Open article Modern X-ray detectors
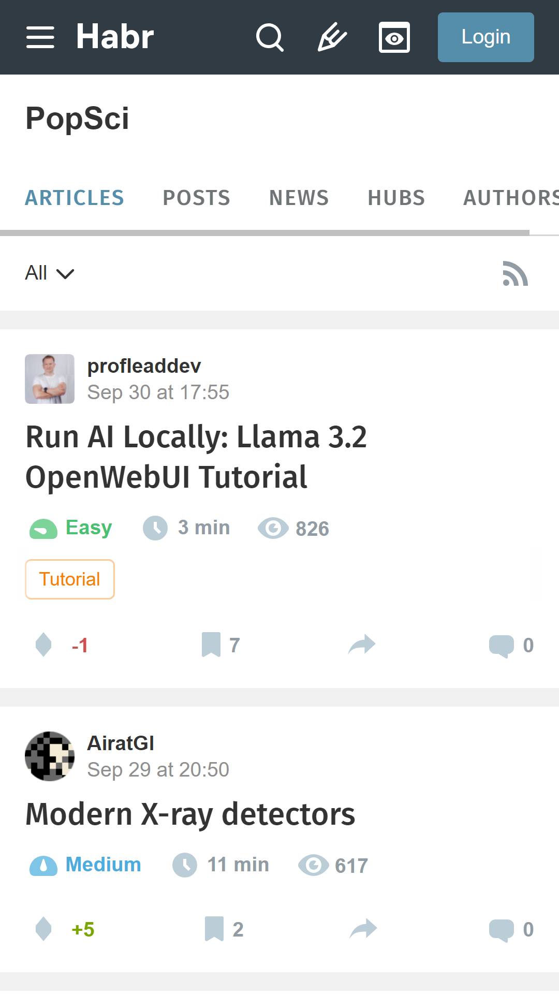This screenshot has height=994, width=559. pos(190,814)
